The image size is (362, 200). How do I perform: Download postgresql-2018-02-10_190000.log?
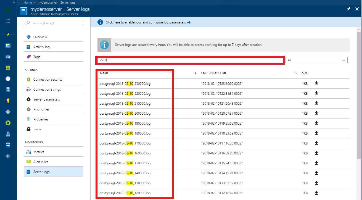pos(317,123)
